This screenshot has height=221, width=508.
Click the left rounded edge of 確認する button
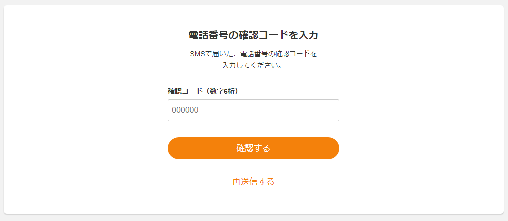pos(173,148)
